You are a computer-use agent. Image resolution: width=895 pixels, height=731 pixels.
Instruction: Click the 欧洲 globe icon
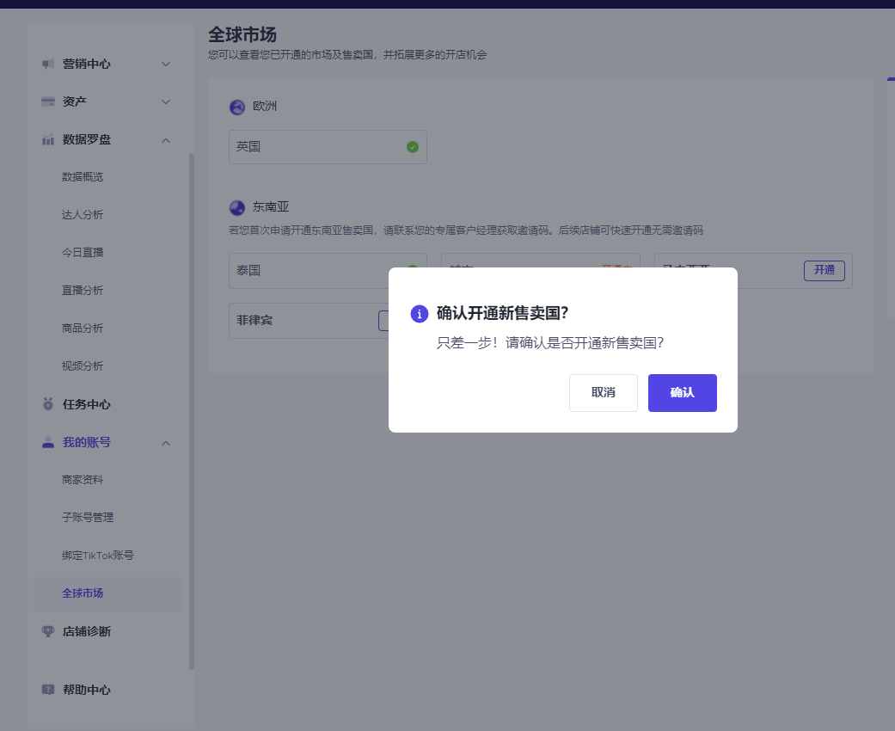237,107
